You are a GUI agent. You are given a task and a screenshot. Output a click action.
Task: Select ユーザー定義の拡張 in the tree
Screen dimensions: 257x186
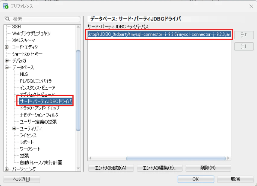coord(38,122)
